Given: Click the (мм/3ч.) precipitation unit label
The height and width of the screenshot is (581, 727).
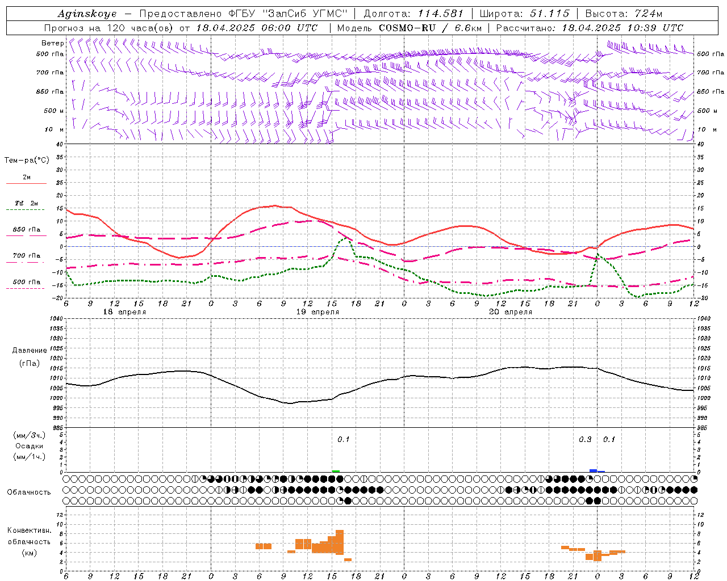Looking at the screenshot, I should coord(29,436).
